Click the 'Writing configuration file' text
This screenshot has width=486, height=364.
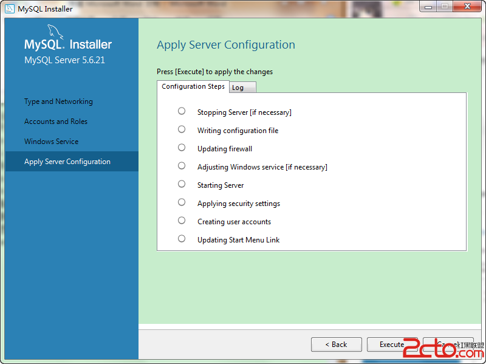[x=238, y=131]
